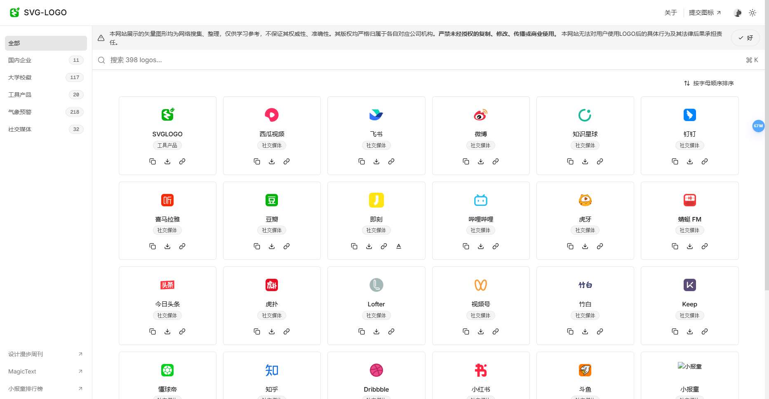
Task: Open the 设计漫步周刊 link
Action: click(46, 354)
